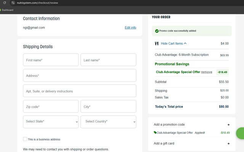Click the YOUR ORDER heading

(x=161, y=17)
